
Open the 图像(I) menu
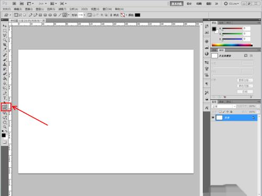[x=29, y=9]
